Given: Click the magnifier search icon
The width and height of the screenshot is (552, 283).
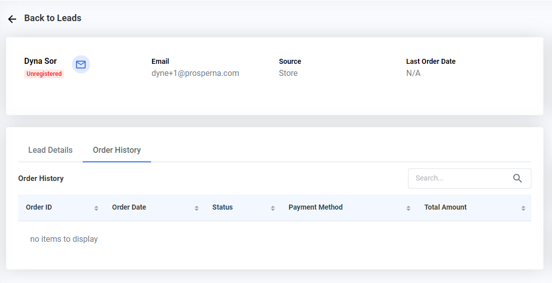Looking at the screenshot, I should click(517, 178).
